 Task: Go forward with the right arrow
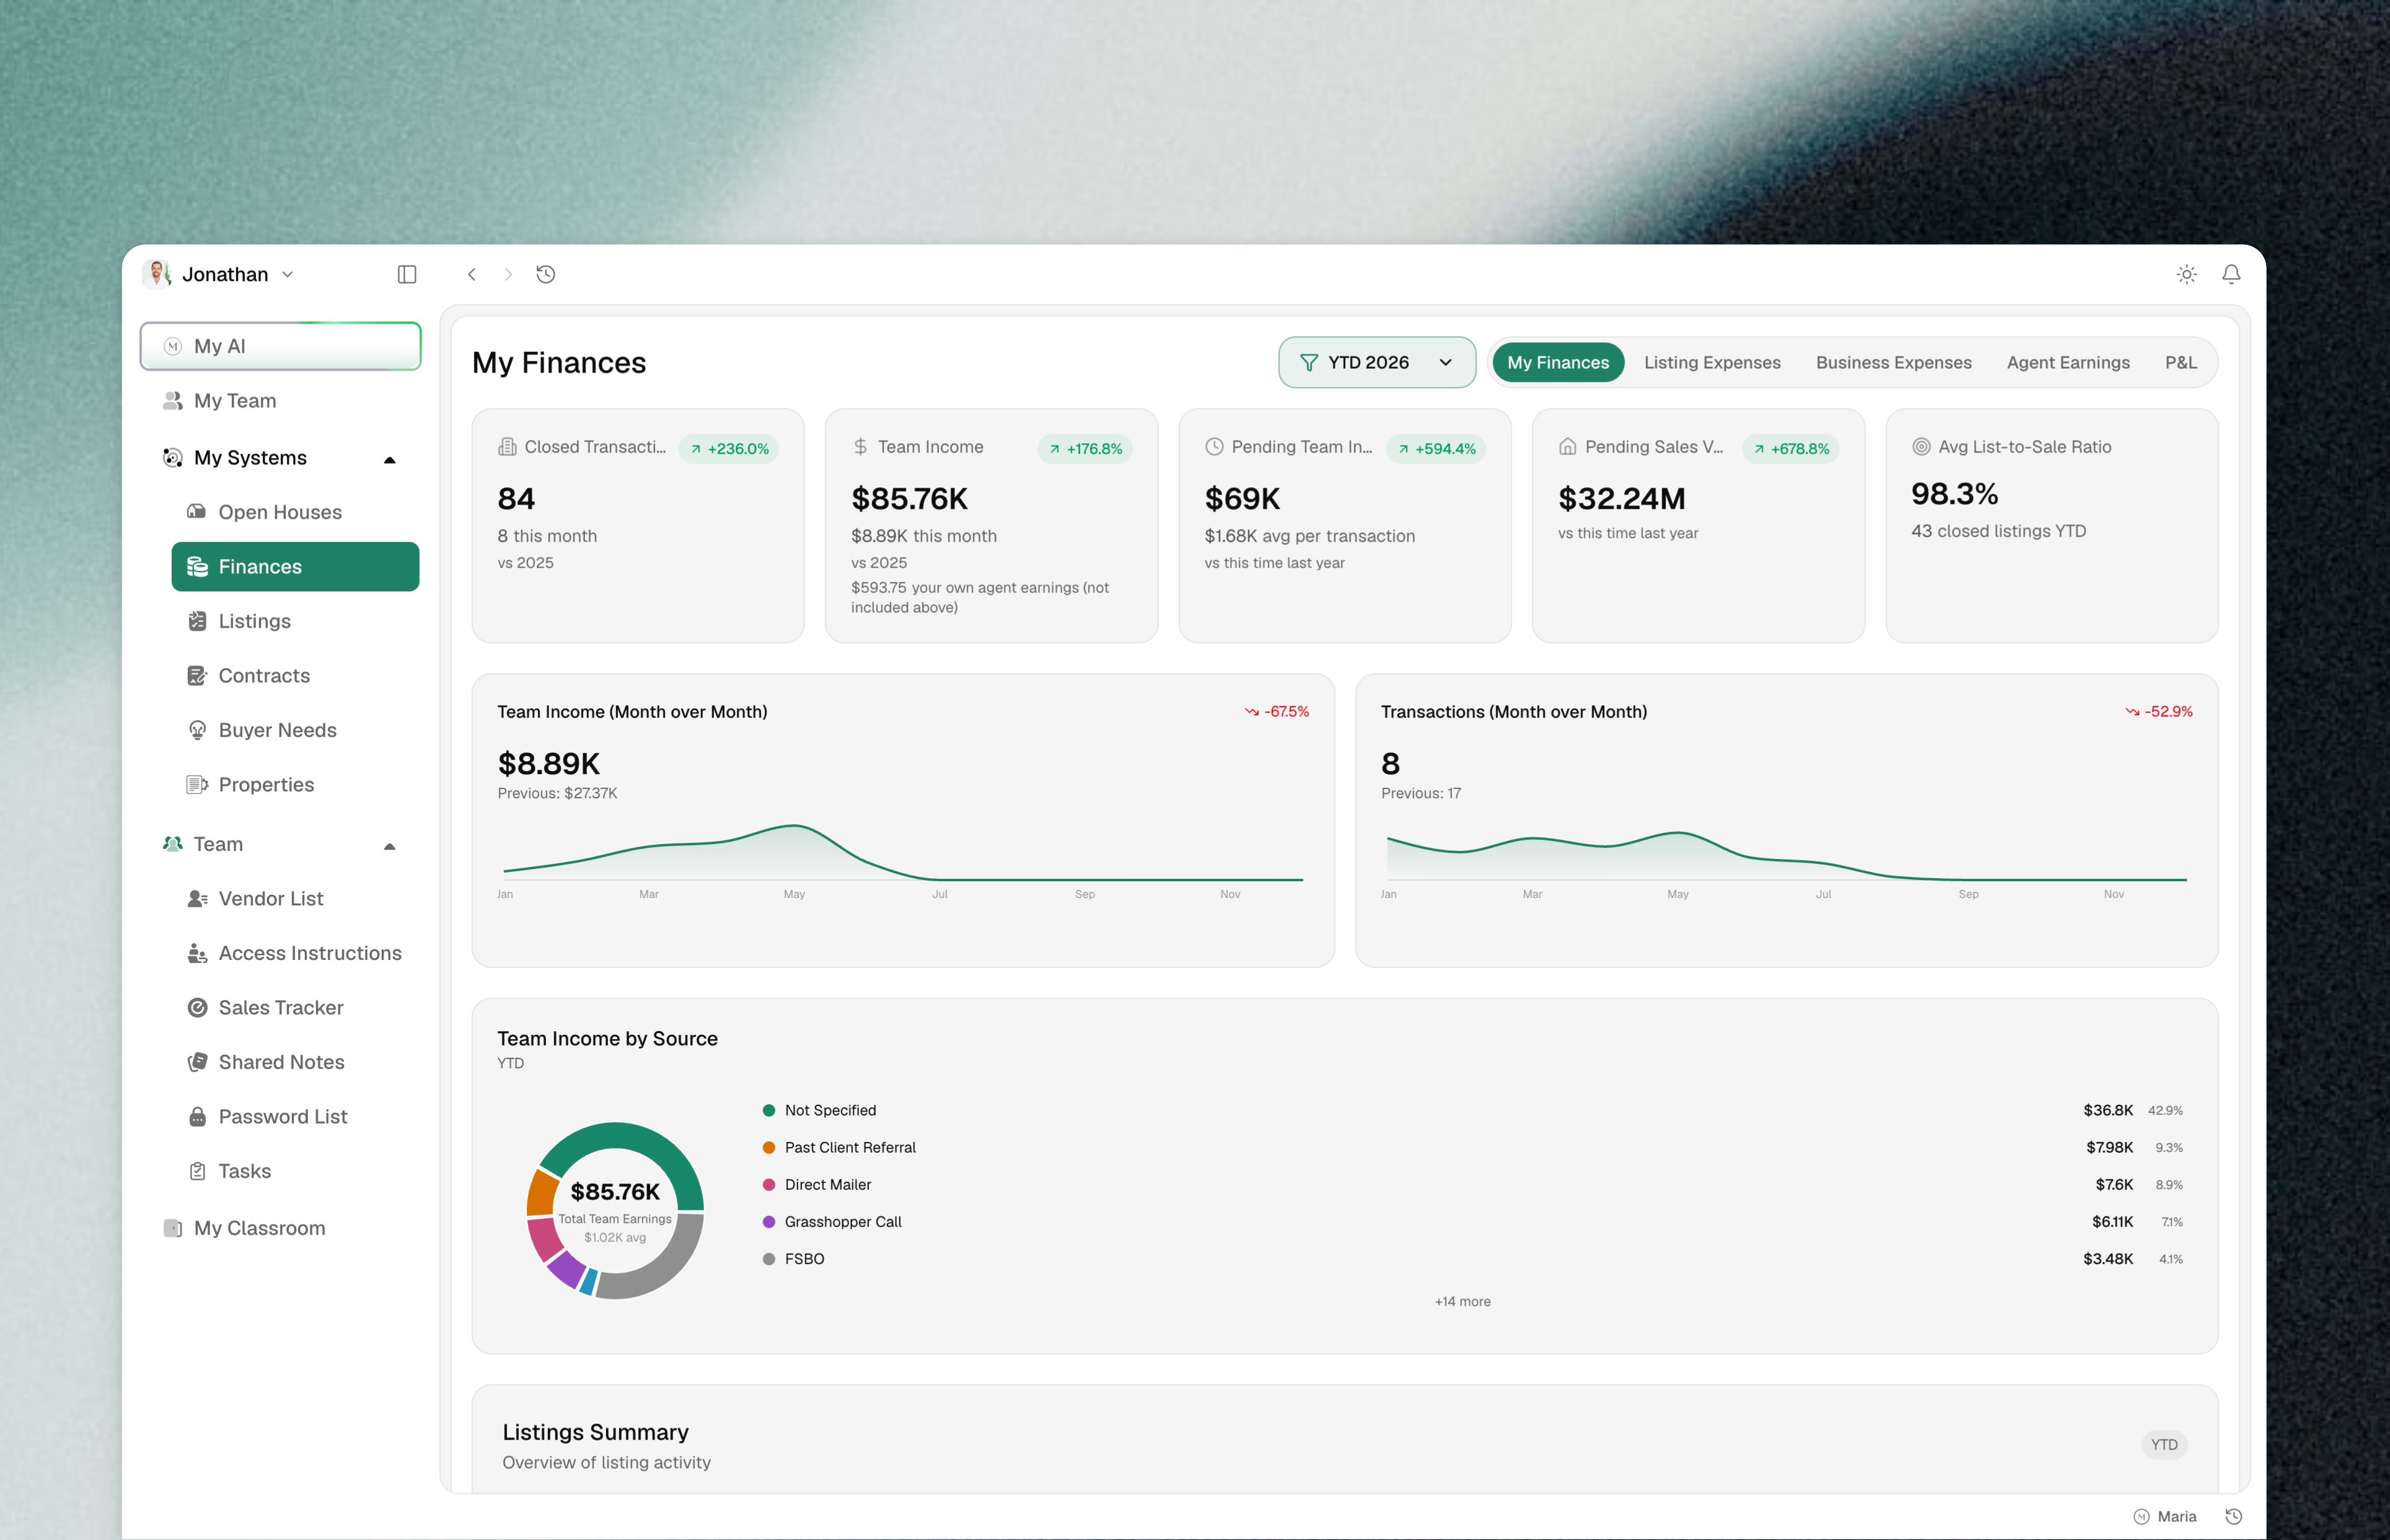pos(508,274)
